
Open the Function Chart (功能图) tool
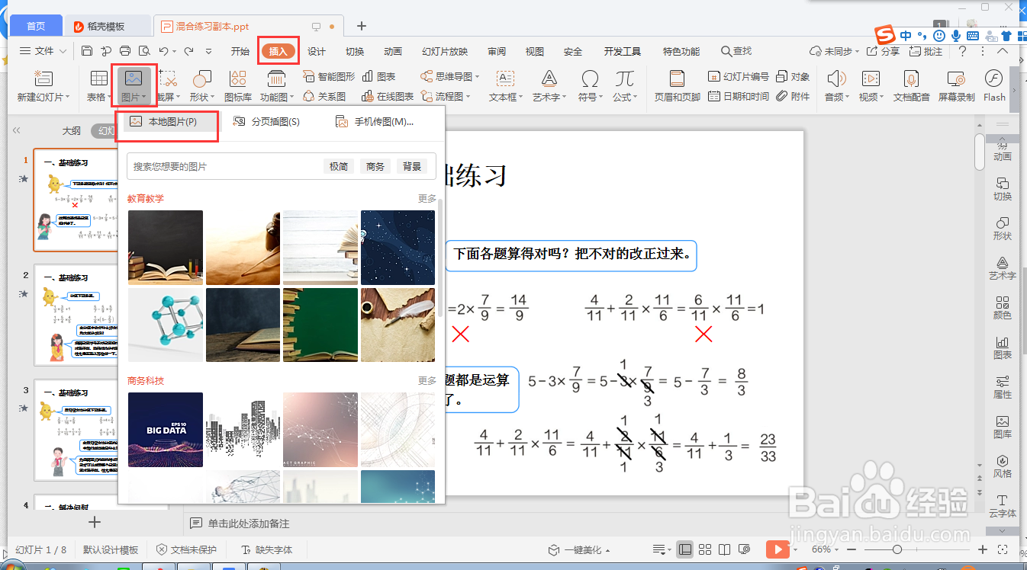coord(276,85)
